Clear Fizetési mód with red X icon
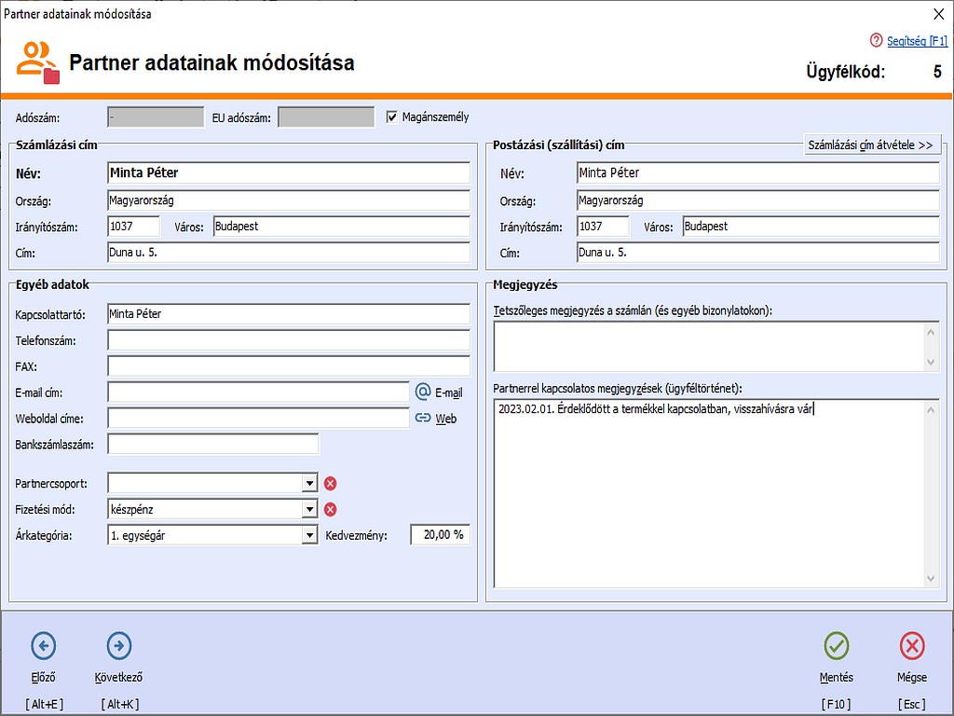The width and height of the screenshot is (954, 716). (x=330, y=509)
